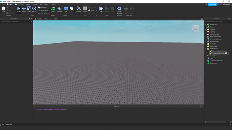The height and width of the screenshot is (130, 232).
Task: Close the Properties panel
Action: tap(32, 19)
